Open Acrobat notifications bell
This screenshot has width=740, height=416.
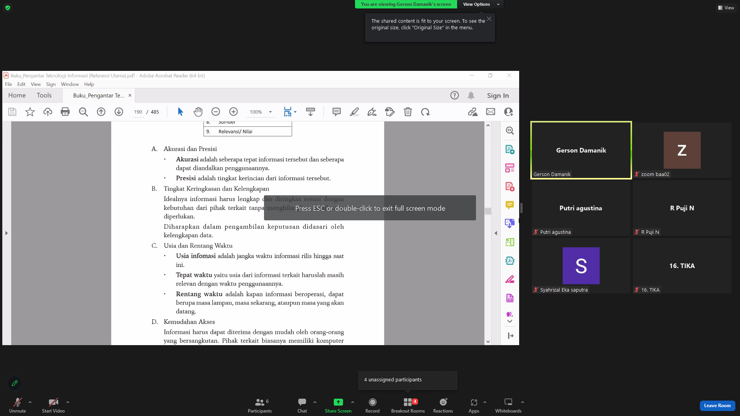click(x=471, y=95)
